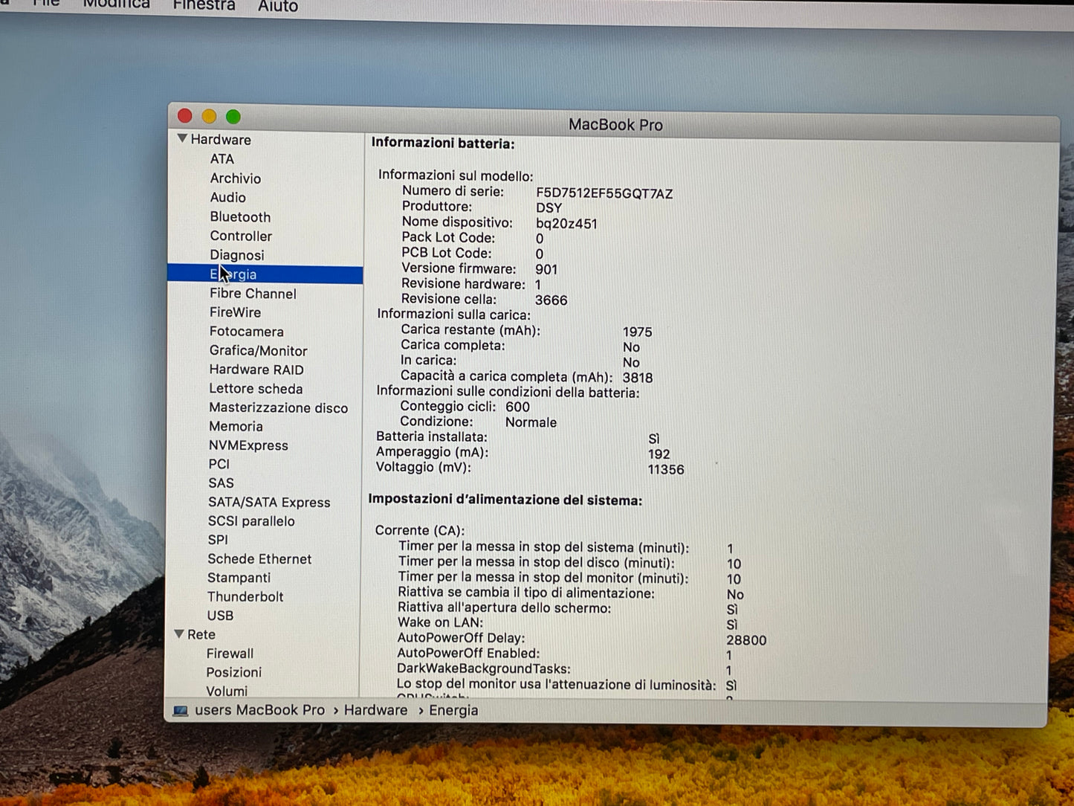
Task: Open SATA/SATA Express entry
Action: pos(269,503)
